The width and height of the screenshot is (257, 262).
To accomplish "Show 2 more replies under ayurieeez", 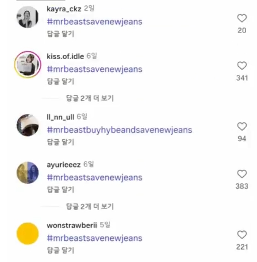I will tap(90, 206).
